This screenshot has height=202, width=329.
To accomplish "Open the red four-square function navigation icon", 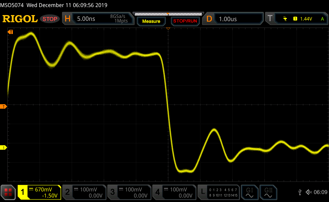I will (8, 192).
